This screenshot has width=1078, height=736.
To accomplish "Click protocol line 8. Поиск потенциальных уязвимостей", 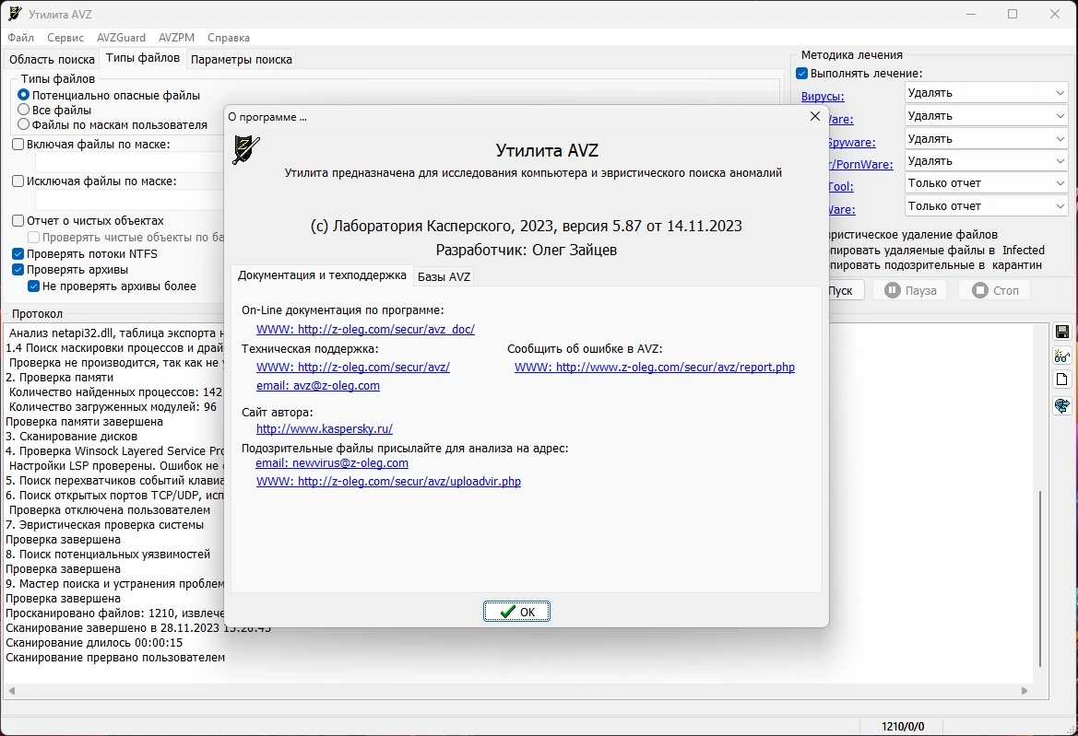I will pos(108,554).
